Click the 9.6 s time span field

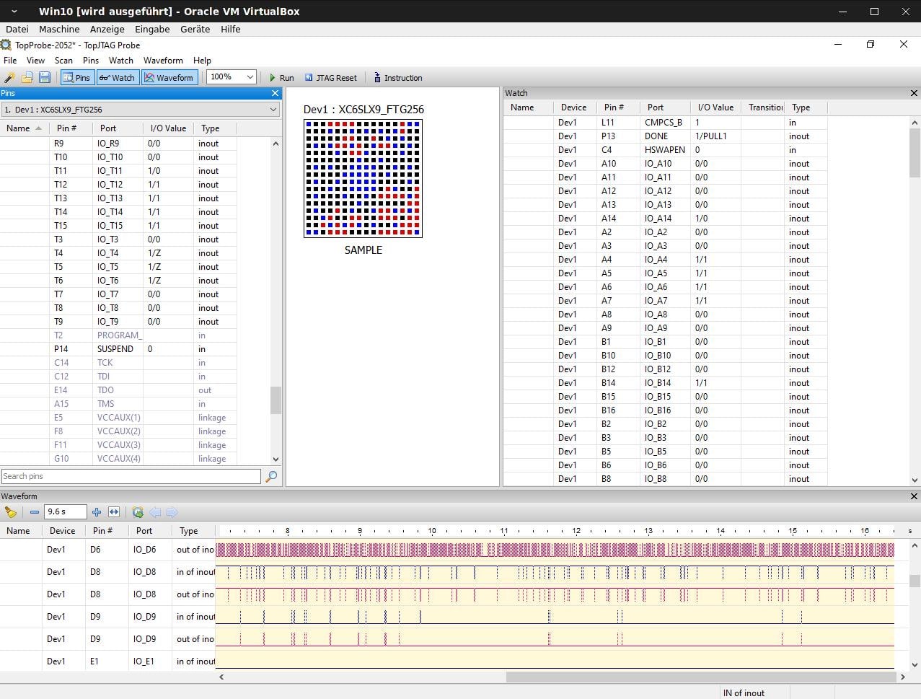pyautogui.click(x=65, y=512)
